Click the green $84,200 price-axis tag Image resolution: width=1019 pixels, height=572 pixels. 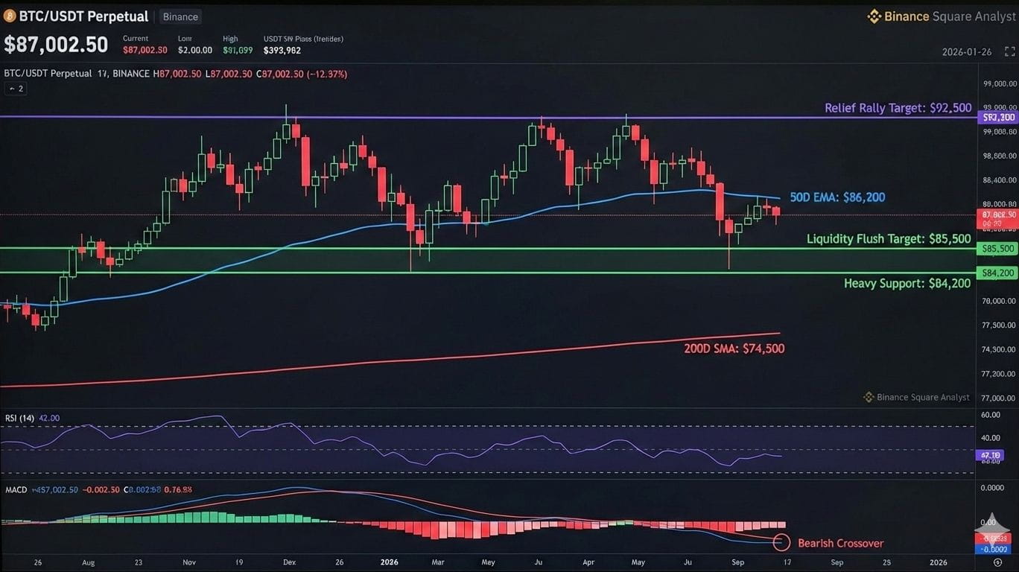coord(998,273)
